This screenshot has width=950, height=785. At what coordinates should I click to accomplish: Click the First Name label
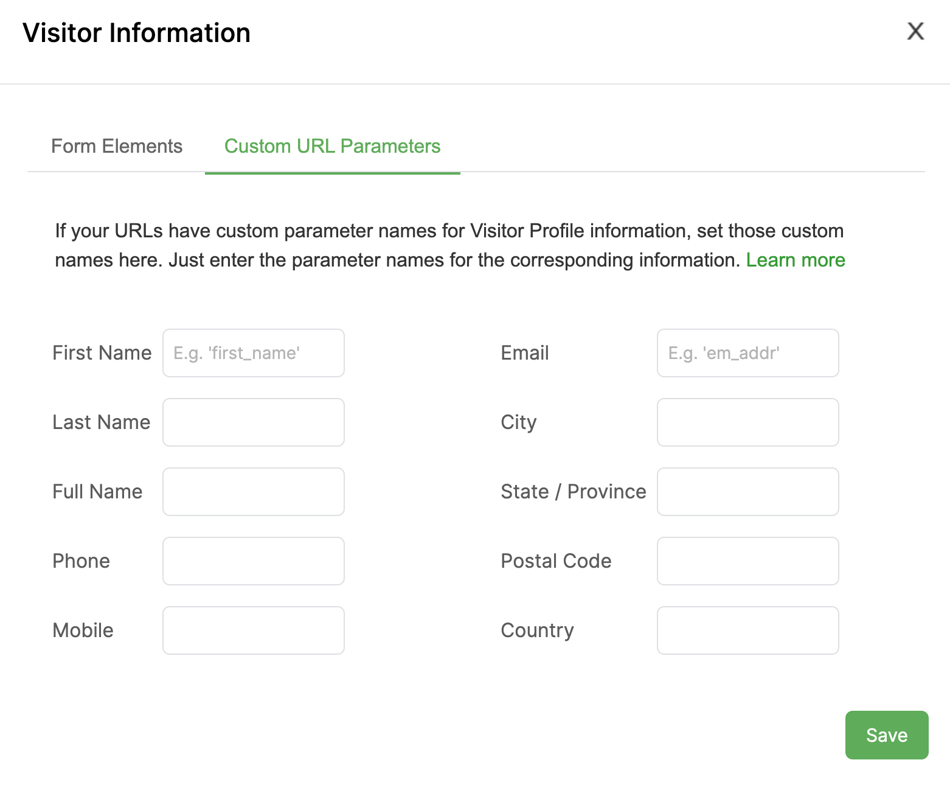(102, 353)
